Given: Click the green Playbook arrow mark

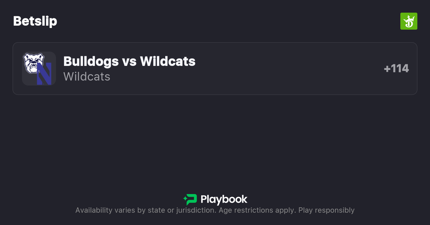Looking at the screenshot, I should 190,199.
